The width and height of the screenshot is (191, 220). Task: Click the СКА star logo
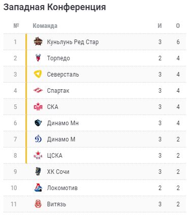pyautogui.click(x=38, y=106)
